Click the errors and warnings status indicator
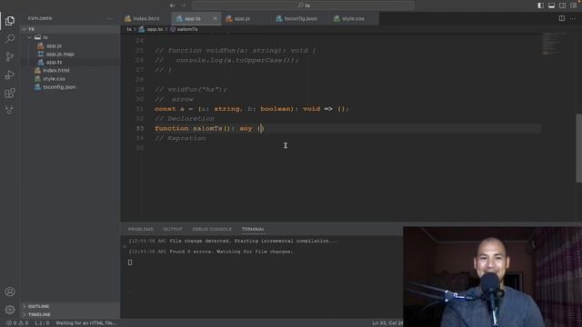The height and width of the screenshot is (327, 582). (x=17, y=323)
